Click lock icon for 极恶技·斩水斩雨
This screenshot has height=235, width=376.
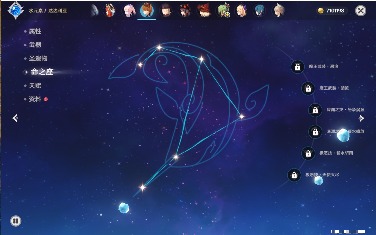pos(308,153)
